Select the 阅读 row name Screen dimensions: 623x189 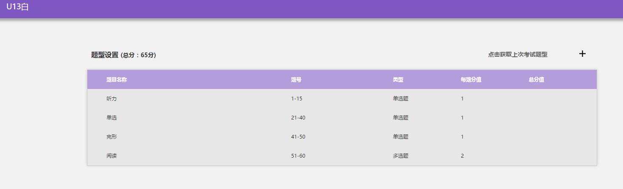[112, 156]
